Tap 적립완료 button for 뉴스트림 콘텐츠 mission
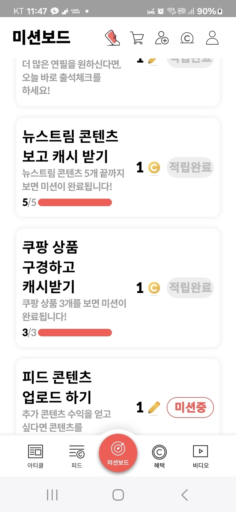The height and width of the screenshot is (512, 236). click(190, 167)
